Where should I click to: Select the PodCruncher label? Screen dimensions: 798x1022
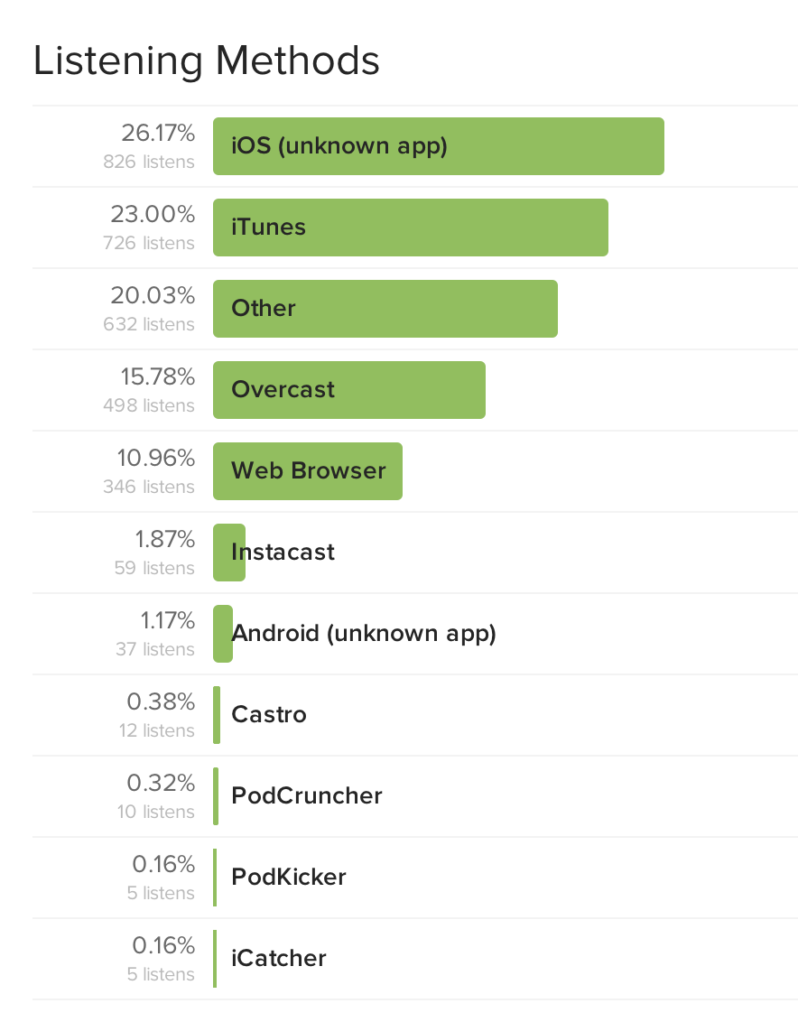pos(307,796)
